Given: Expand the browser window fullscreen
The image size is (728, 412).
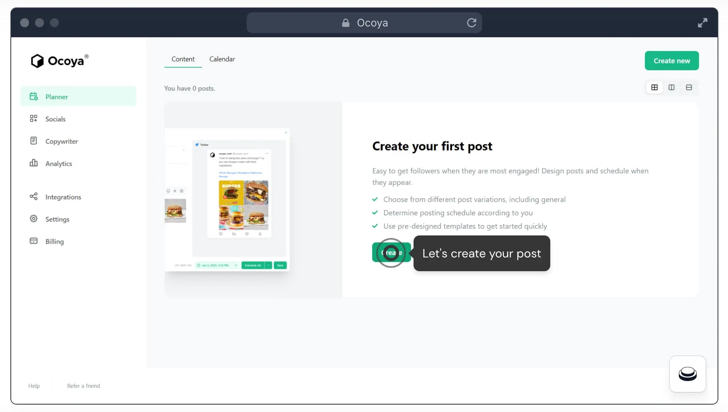Looking at the screenshot, I should (x=703, y=23).
